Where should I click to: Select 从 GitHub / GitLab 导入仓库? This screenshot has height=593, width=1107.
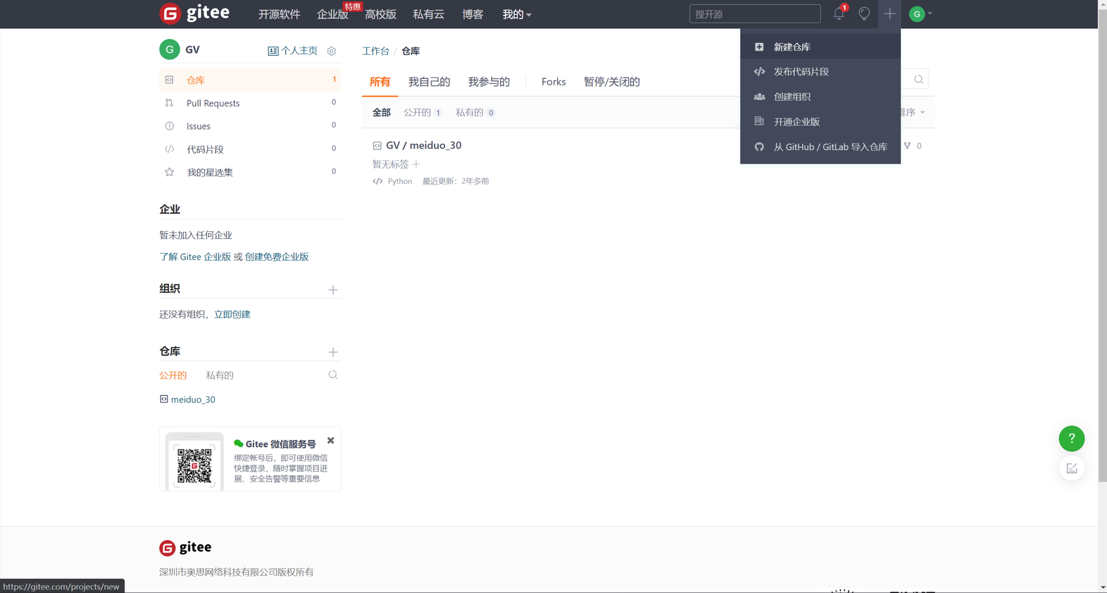[x=820, y=147]
